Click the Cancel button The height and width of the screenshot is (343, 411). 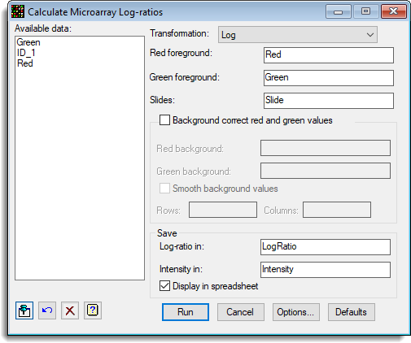[241, 312]
